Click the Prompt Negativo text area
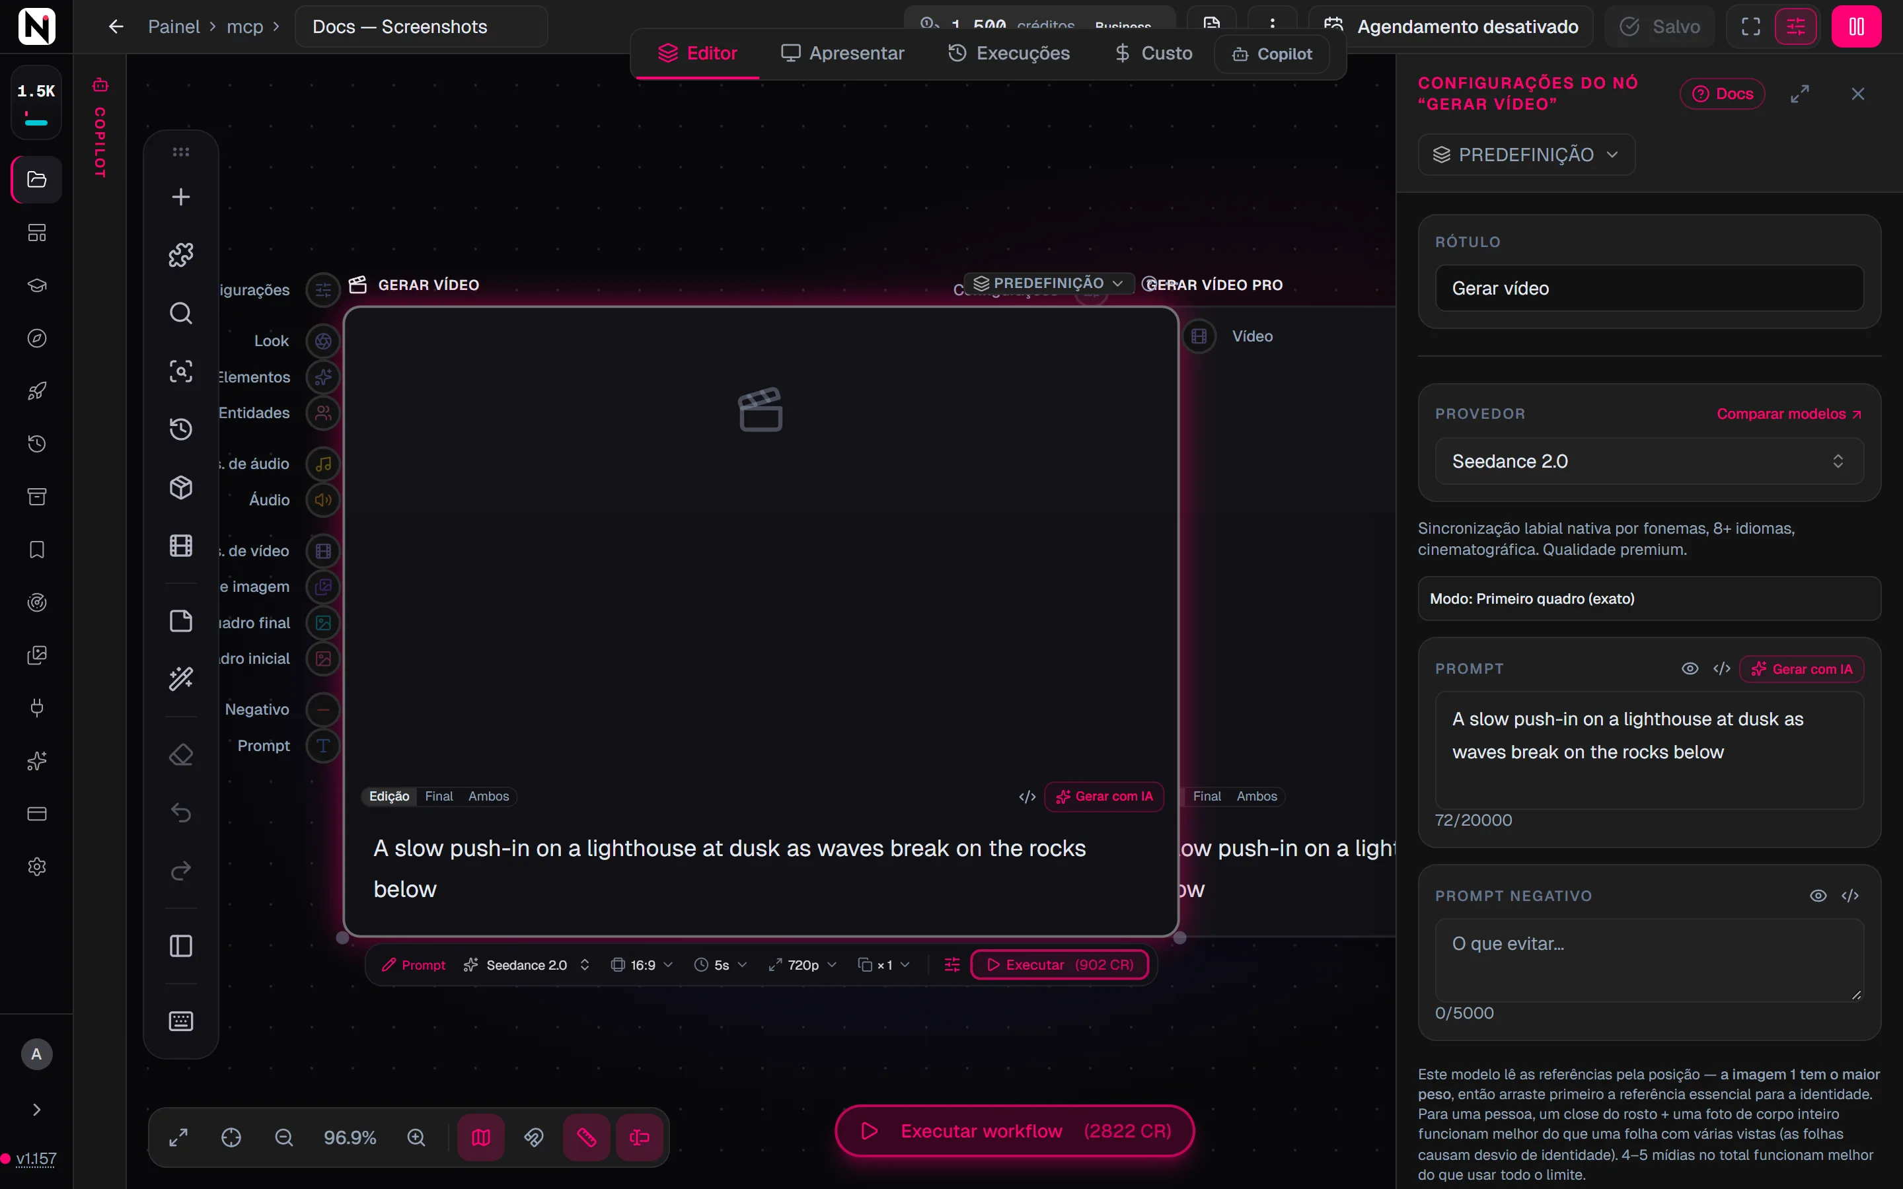Image resolution: width=1903 pixels, height=1189 pixels. (x=1649, y=960)
